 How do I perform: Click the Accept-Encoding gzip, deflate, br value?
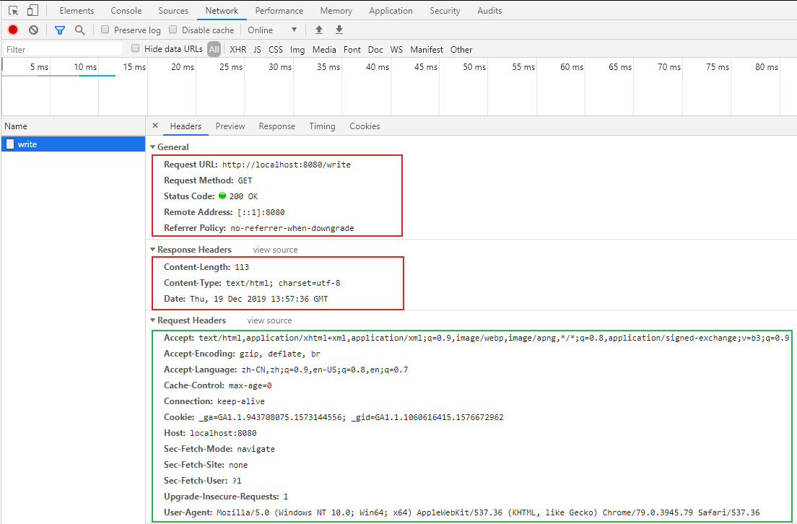click(x=280, y=354)
